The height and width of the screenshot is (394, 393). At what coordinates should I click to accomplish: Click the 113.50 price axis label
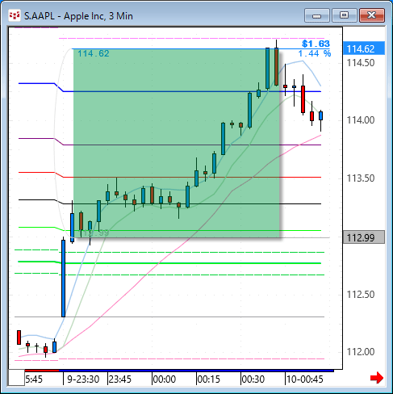[361, 178]
